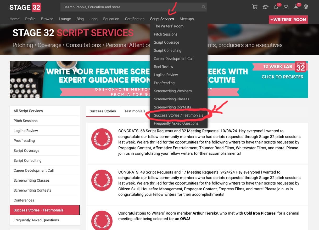Open the notifications bell icon
The width and height of the screenshot is (319, 230).
click(276, 7)
